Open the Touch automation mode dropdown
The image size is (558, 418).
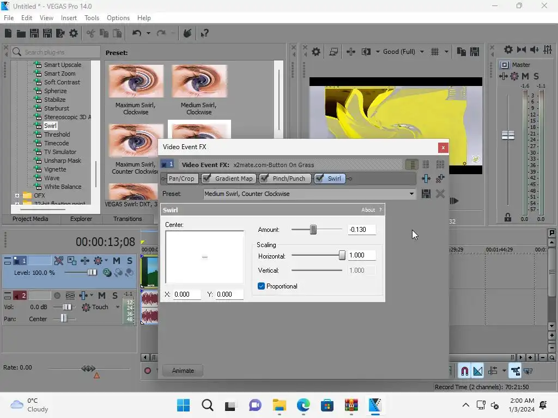click(x=118, y=307)
